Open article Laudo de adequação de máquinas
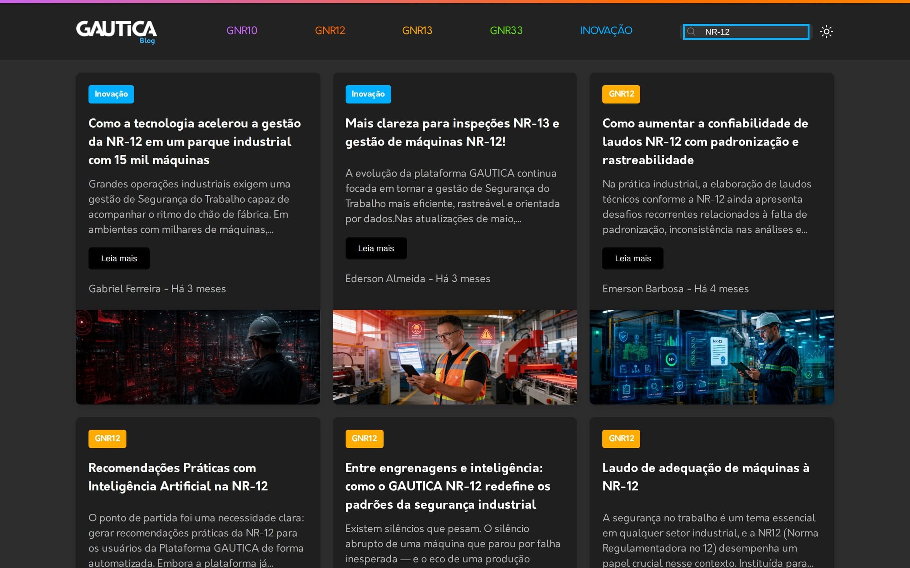The height and width of the screenshot is (568, 910). tap(706, 477)
